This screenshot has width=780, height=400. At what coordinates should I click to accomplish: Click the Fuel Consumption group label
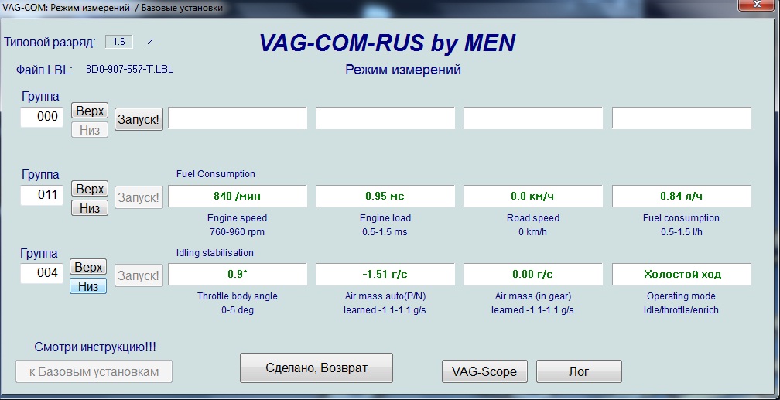[216, 173]
